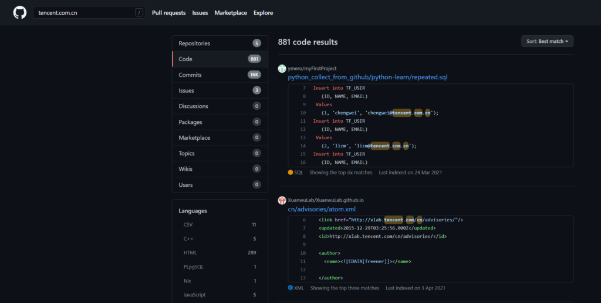Click the orange SQL language dot

coord(291,173)
